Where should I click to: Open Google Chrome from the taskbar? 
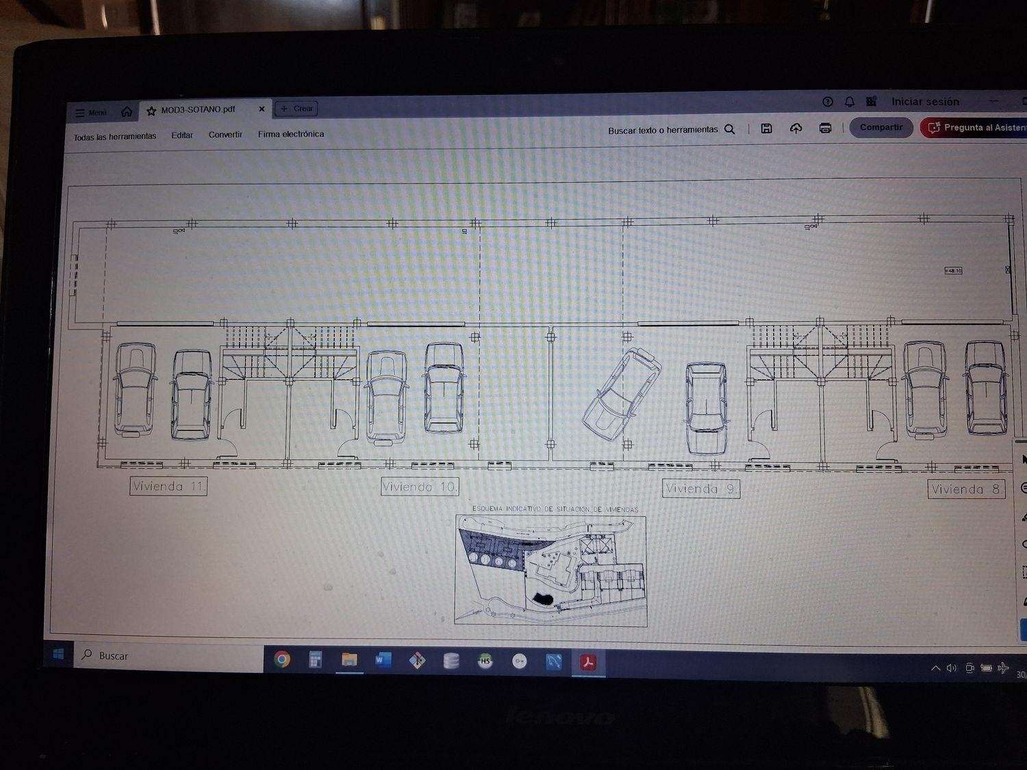pyautogui.click(x=281, y=660)
